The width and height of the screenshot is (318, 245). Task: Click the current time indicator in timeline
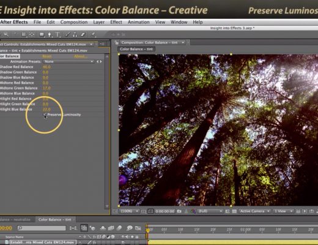148,230
